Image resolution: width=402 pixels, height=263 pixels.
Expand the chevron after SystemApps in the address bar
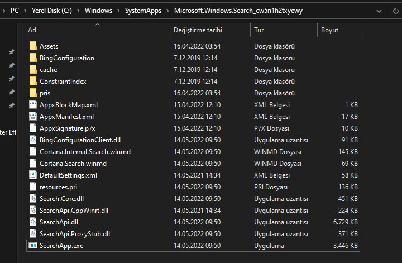pos(166,11)
